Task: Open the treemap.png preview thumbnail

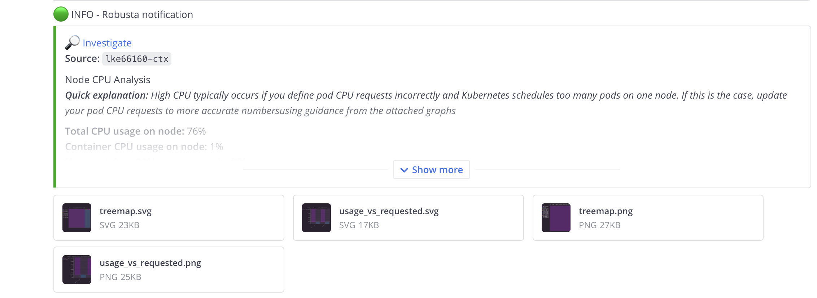Action: pyautogui.click(x=556, y=218)
